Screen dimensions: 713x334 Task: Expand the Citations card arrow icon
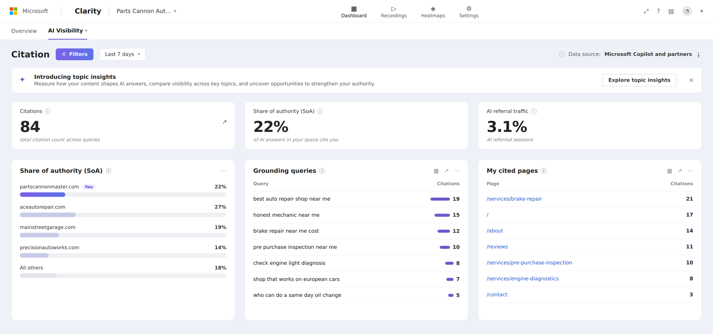(x=225, y=122)
